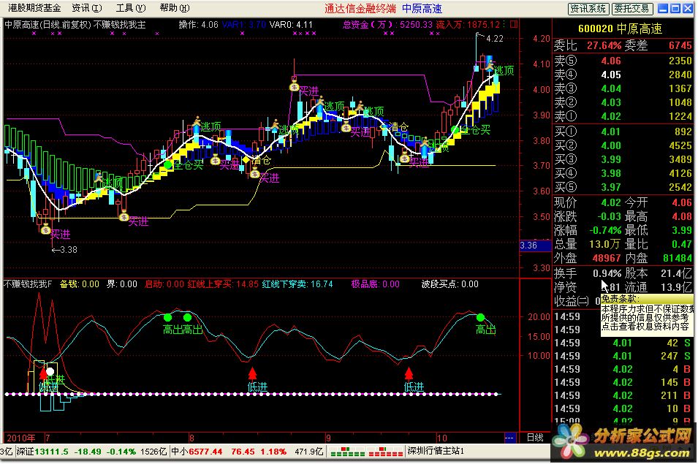The width and height of the screenshot is (698, 464).
Task: Click the 红线上穿买: 14.85 indicator label
Action: click(223, 284)
